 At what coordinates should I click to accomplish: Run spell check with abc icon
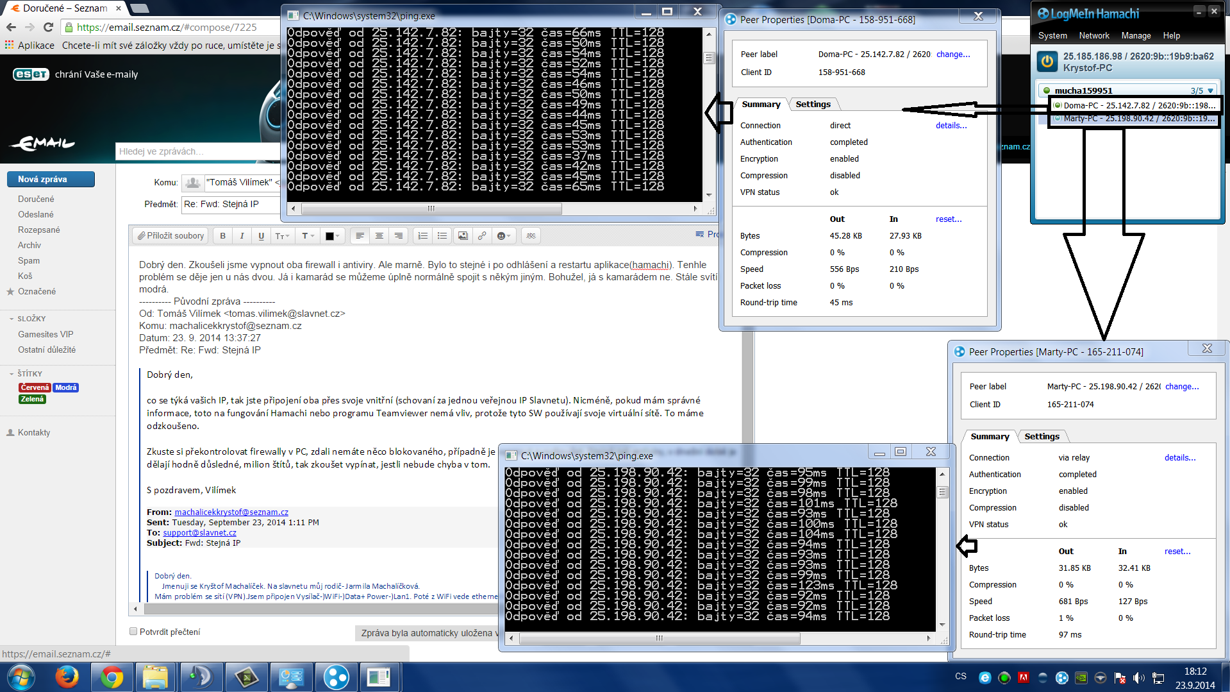[531, 236]
